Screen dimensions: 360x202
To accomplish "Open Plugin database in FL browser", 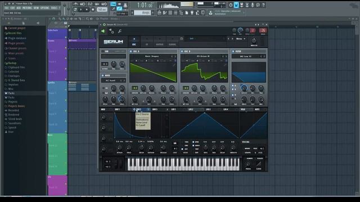I will click(x=17, y=38).
